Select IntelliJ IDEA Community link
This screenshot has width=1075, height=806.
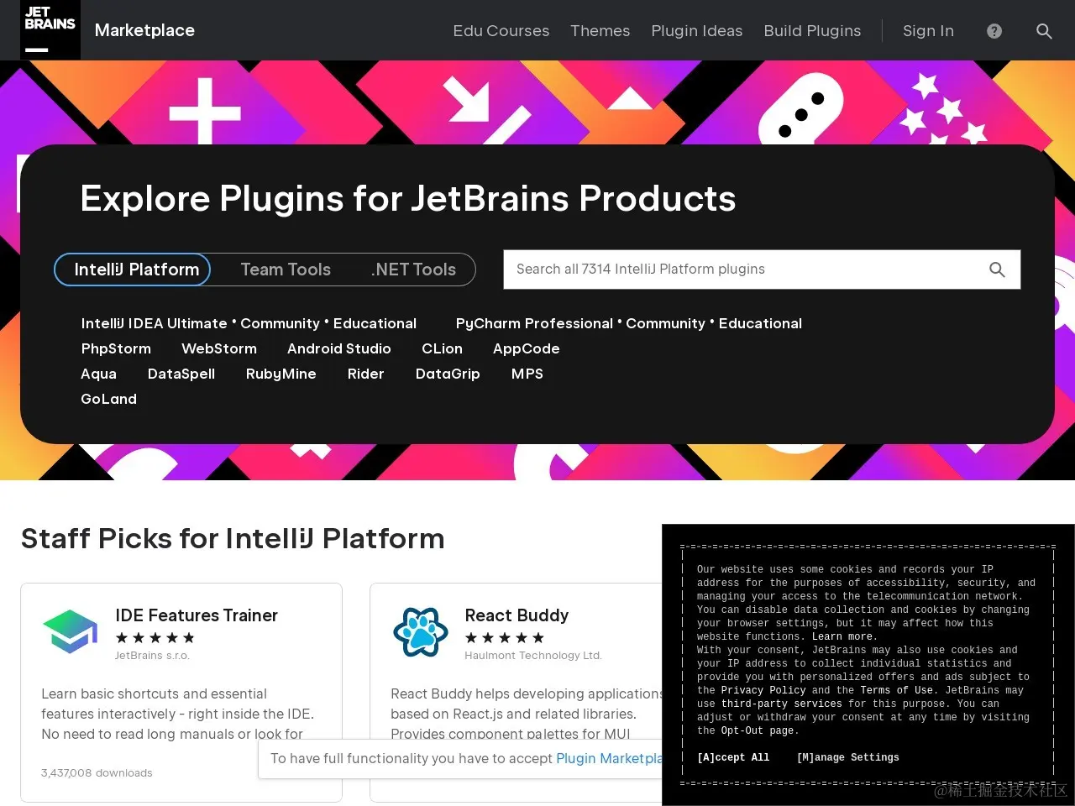point(280,323)
